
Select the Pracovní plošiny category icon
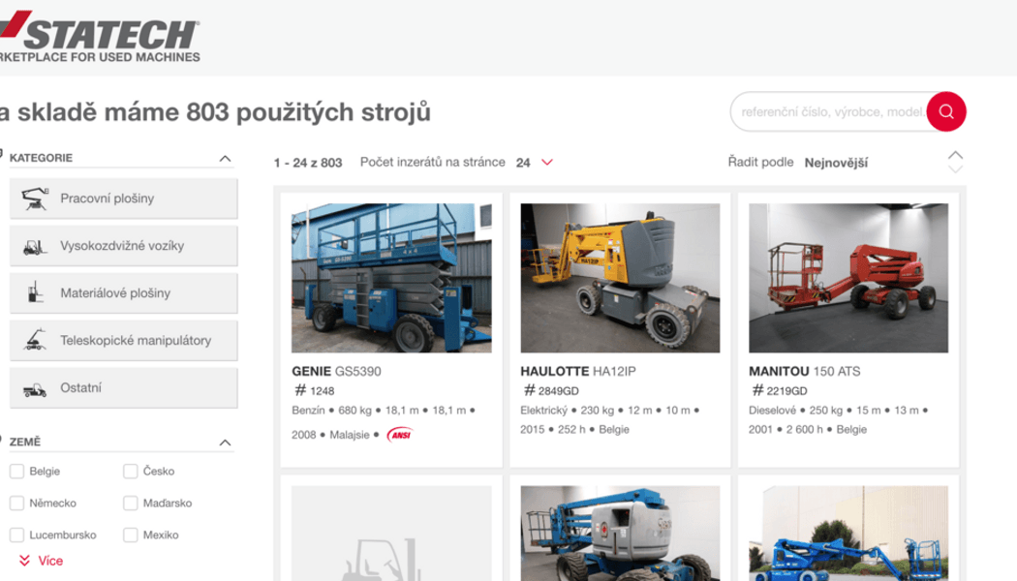pos(36,199)
